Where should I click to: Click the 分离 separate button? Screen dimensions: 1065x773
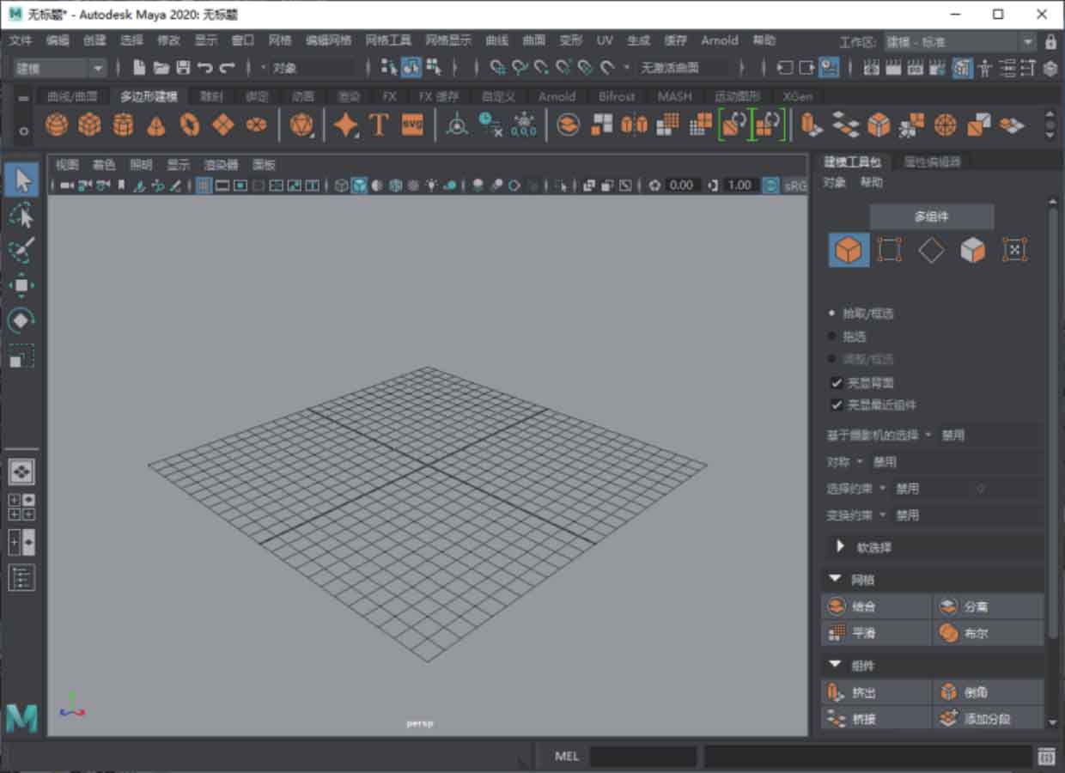989,606
